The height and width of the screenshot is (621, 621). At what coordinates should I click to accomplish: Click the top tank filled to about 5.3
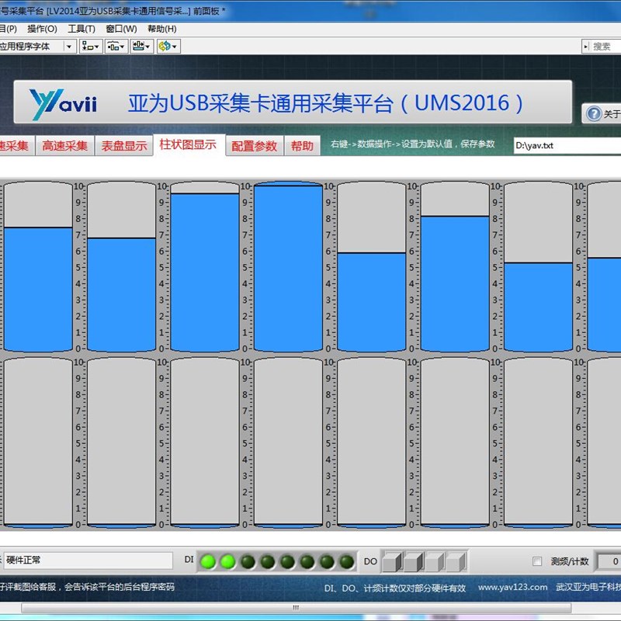538,266
